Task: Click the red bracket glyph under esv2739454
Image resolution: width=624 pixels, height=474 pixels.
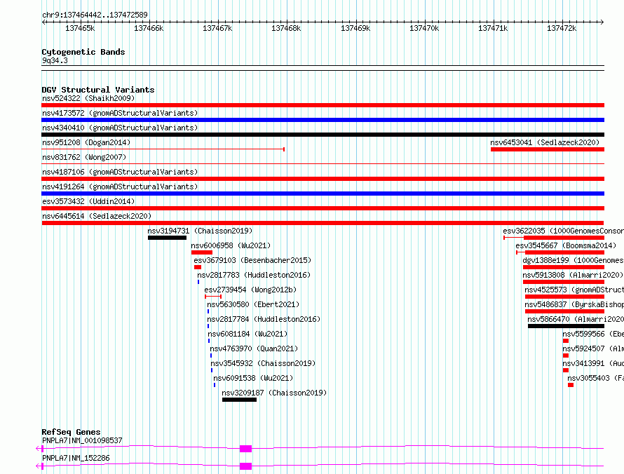Action: [x=213, y=297]
